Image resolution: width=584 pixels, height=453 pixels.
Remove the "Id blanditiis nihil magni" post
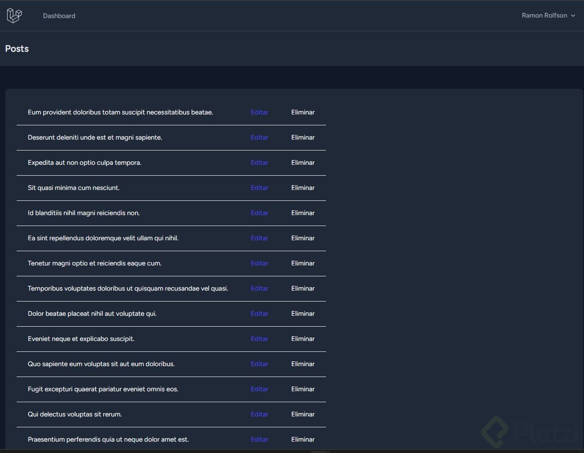303,213
